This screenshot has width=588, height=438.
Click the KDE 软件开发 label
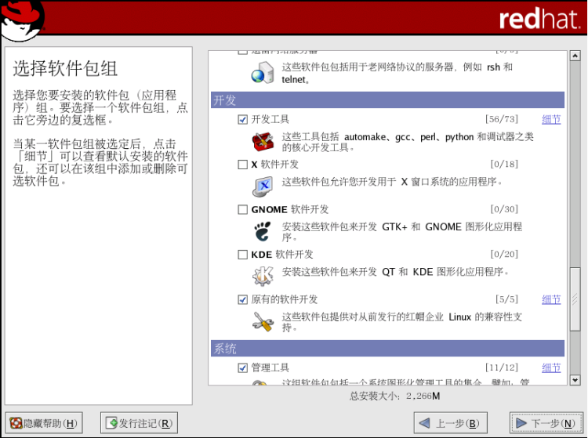[x=282, y=255]
